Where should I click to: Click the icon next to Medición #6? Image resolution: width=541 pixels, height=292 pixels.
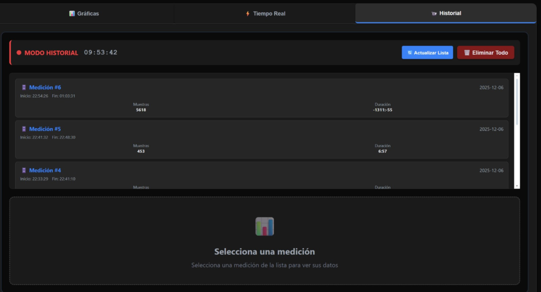24,87
